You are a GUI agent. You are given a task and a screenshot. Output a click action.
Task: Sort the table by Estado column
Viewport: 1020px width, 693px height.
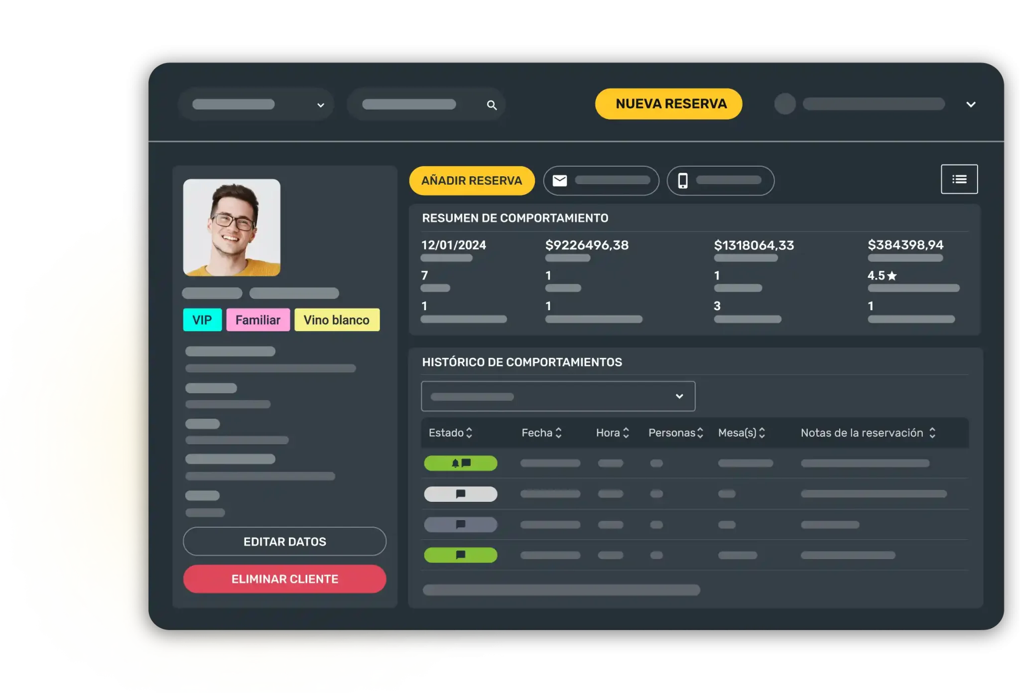coord(469,433)
